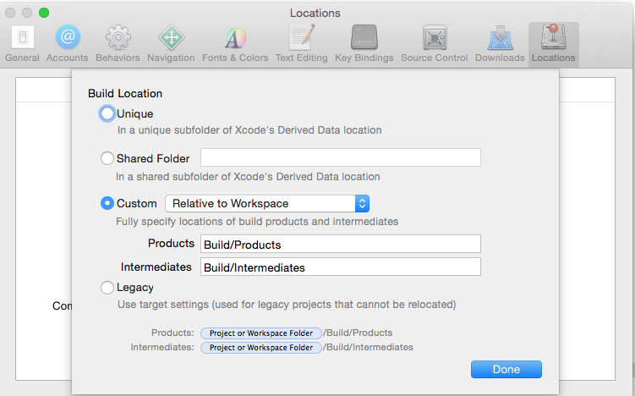Choose the Legacy build location option
The image size is (635, 396).
tap(107, 288)
